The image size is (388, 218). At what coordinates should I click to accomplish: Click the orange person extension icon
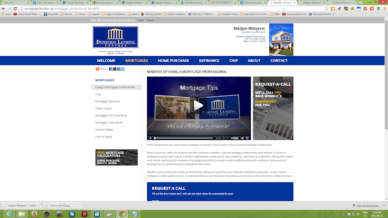point(333,8)
